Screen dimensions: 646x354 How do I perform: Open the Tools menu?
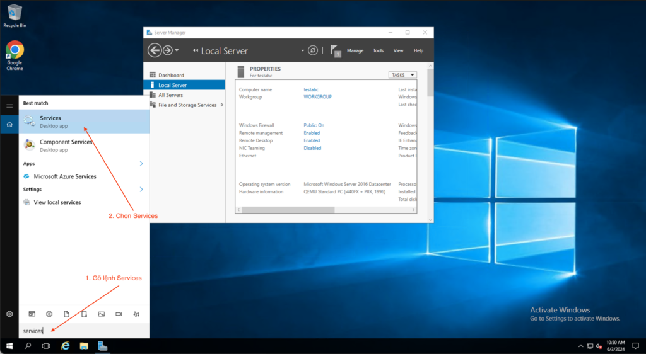pyautogui.click(x=378, y=50)
